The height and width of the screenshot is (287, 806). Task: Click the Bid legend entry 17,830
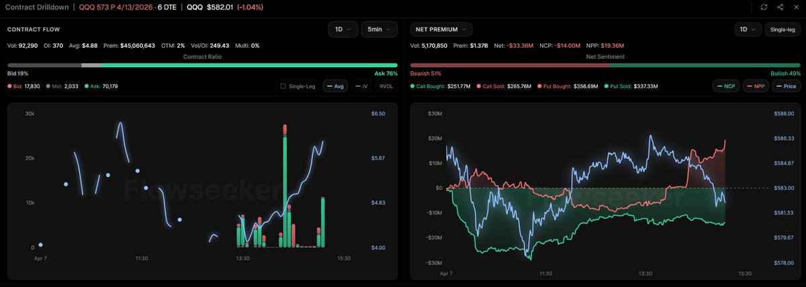pos(24,86)
